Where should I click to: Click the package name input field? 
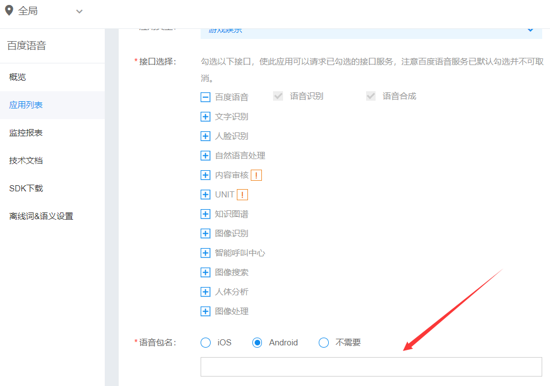pos(371,367)
